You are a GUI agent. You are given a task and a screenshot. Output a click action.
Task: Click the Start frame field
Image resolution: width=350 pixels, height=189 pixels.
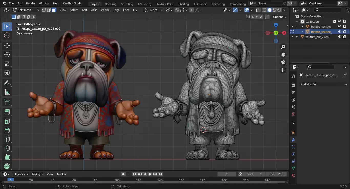point(254,174)
